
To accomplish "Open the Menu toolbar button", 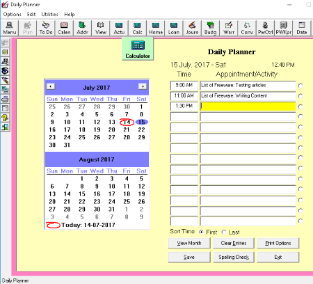I will (x=9, y=29).
